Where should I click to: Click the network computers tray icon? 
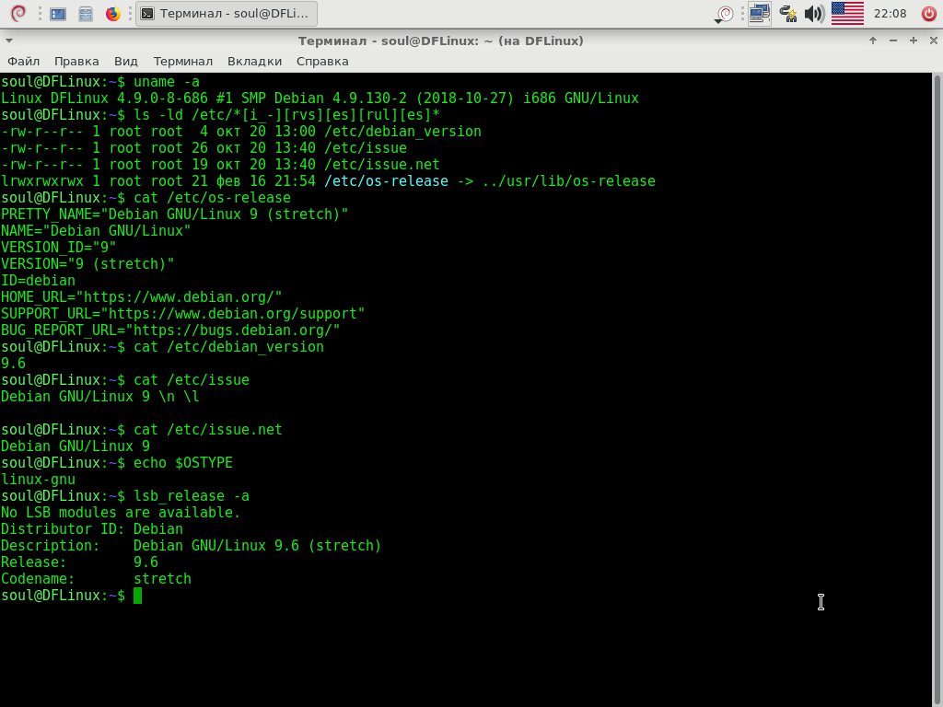pyautogui.click(x=760, y=13)
